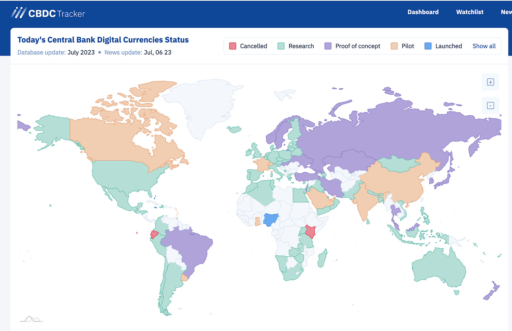Select Nigeria, the blue launched country
Image resolution: width=512 pixels, height=331 pixels.
tap(271, 220)
